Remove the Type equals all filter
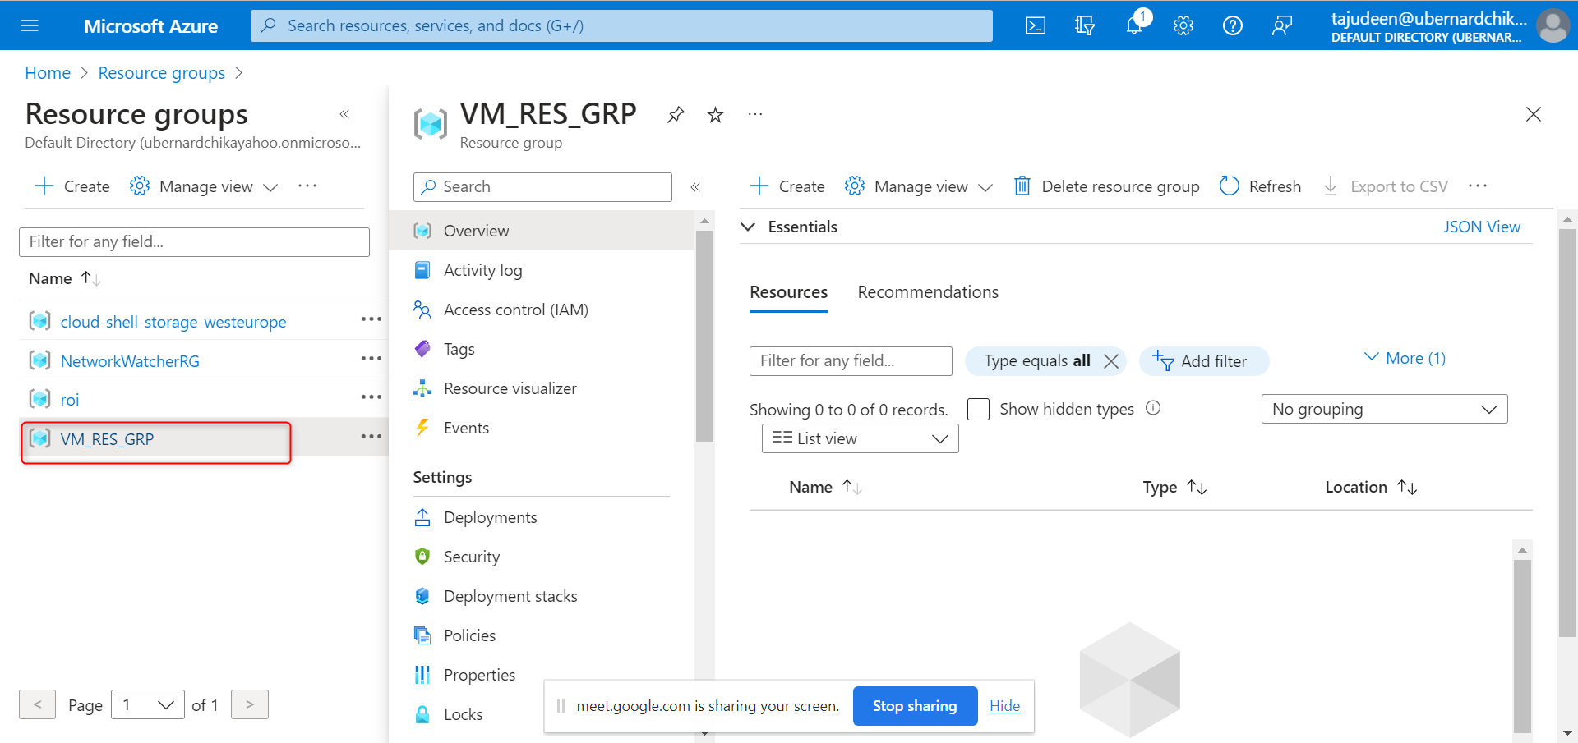 (x=1112, y=360)
